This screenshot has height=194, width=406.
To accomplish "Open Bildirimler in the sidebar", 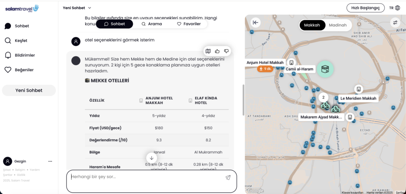I will (x=25, y=55).
